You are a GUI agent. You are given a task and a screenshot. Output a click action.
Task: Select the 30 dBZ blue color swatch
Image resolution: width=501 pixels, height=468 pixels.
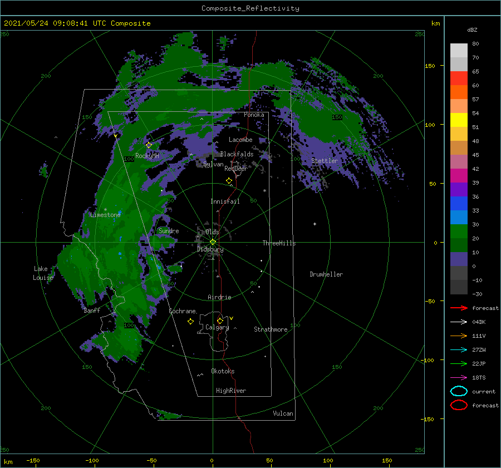pyautogui.click(x=459, y=217)
